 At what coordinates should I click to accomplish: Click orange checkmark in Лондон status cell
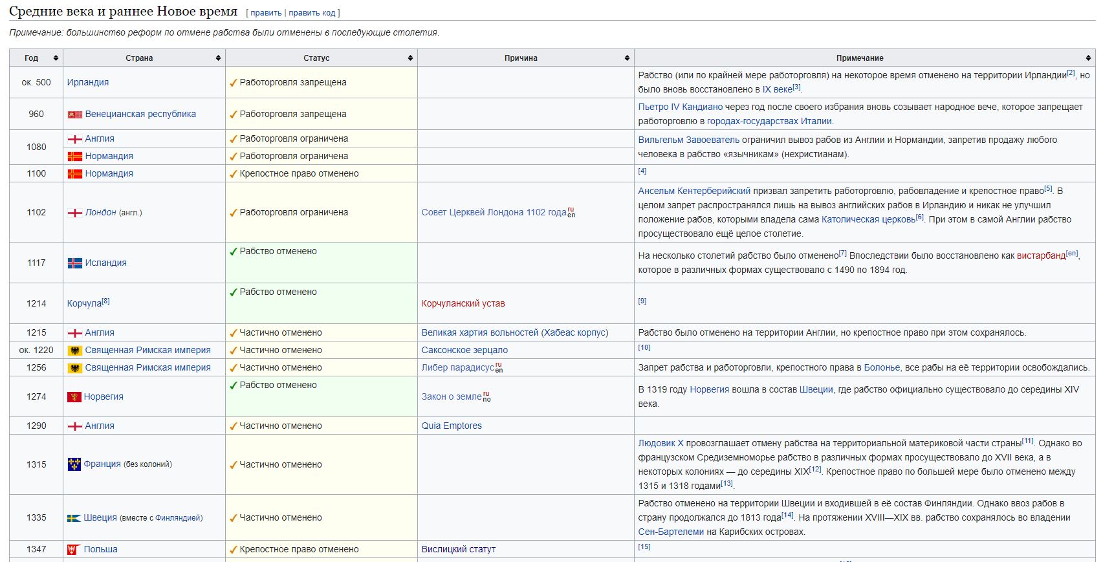[234, 213]
